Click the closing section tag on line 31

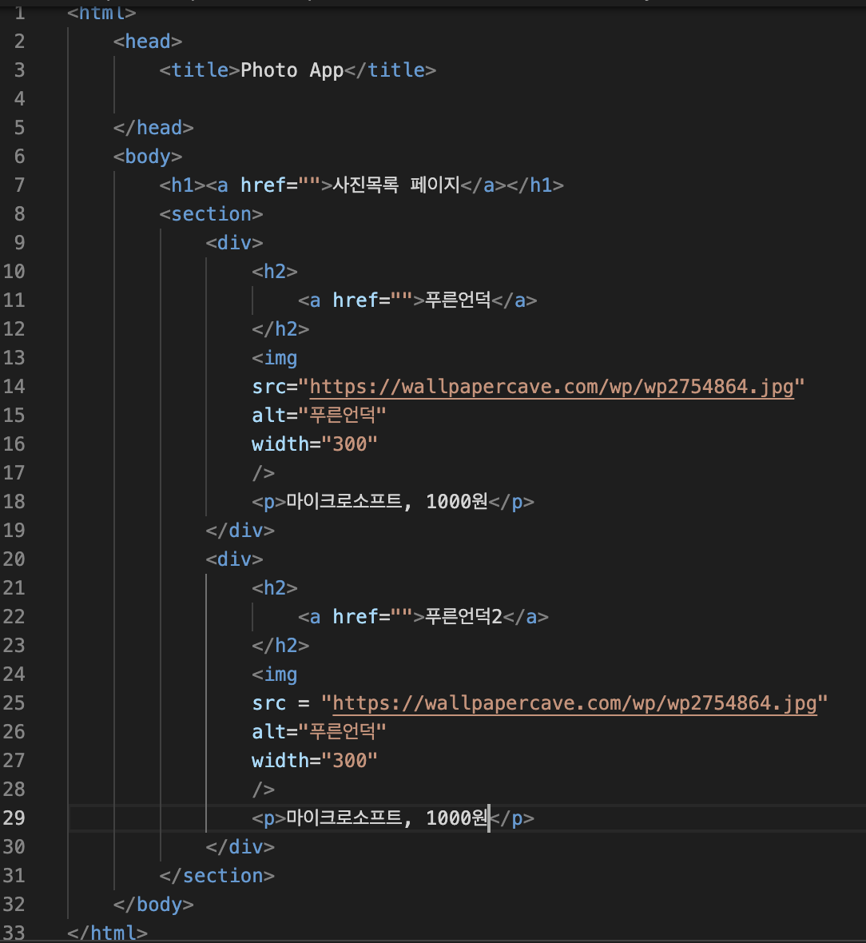click(217, 876)
